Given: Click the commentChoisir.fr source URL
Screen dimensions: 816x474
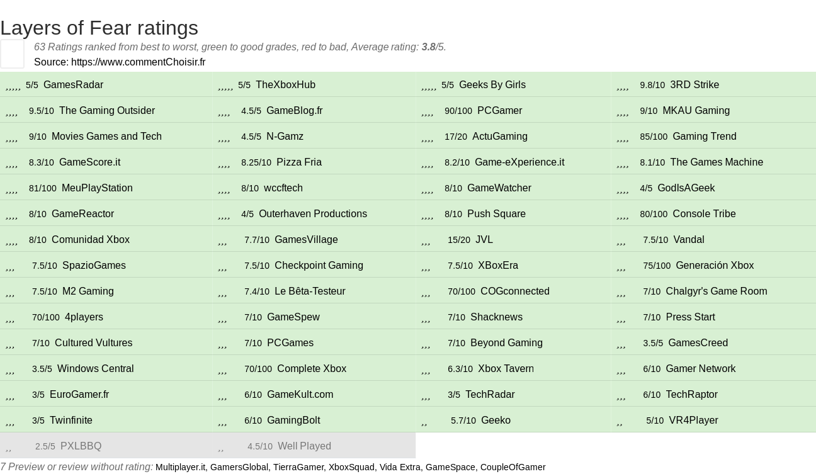Looking at the screenshot, I should click(138, 62).
